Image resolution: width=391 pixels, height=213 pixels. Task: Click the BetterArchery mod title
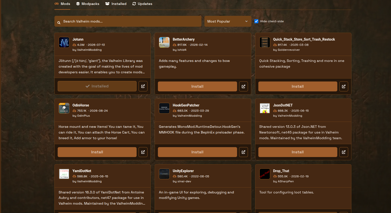(x=184, y=39)
